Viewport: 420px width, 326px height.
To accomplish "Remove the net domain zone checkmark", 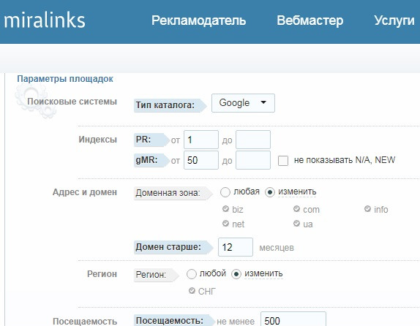I will tap(225, 223).
